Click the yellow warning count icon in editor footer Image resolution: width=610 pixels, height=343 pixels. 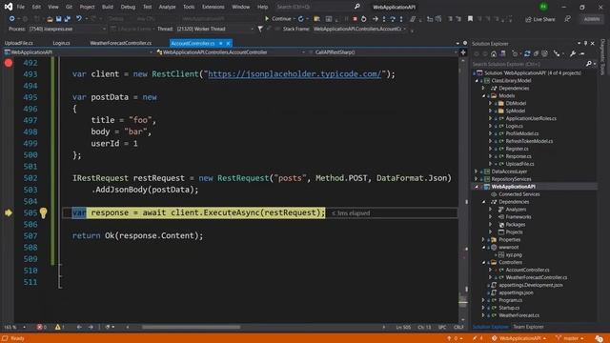point(57,327)
